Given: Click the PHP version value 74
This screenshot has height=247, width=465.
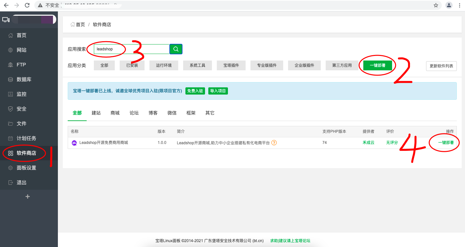Looking at the screenshot, I should tap(325, 143).
